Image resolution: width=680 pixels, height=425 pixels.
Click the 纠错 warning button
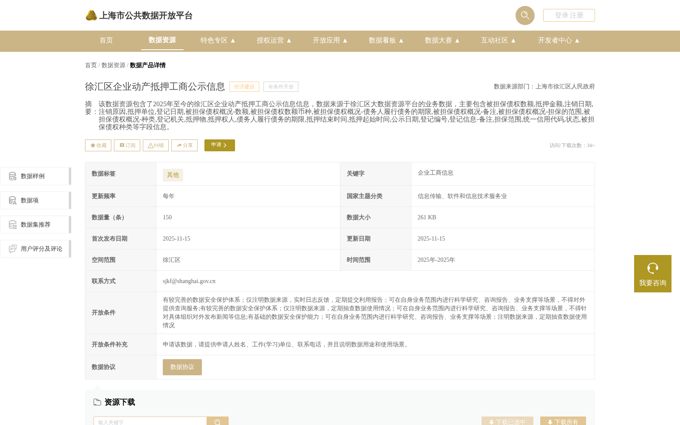(x=156, y=145)
